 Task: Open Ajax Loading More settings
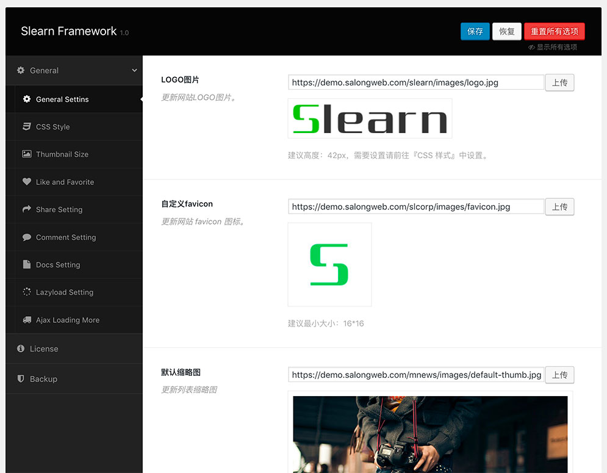[74, 320]
